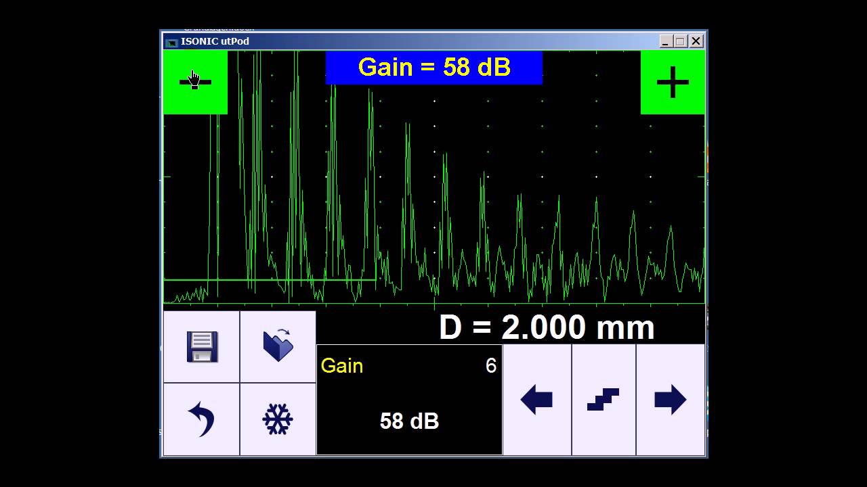Click the ISONIC utPod window icon
This screenshot has height=487, width=867.
tap(172, 42)
